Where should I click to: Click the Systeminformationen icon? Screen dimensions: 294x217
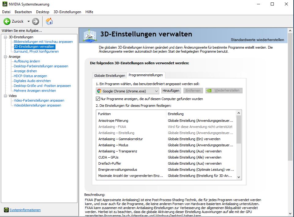[6, 210]
